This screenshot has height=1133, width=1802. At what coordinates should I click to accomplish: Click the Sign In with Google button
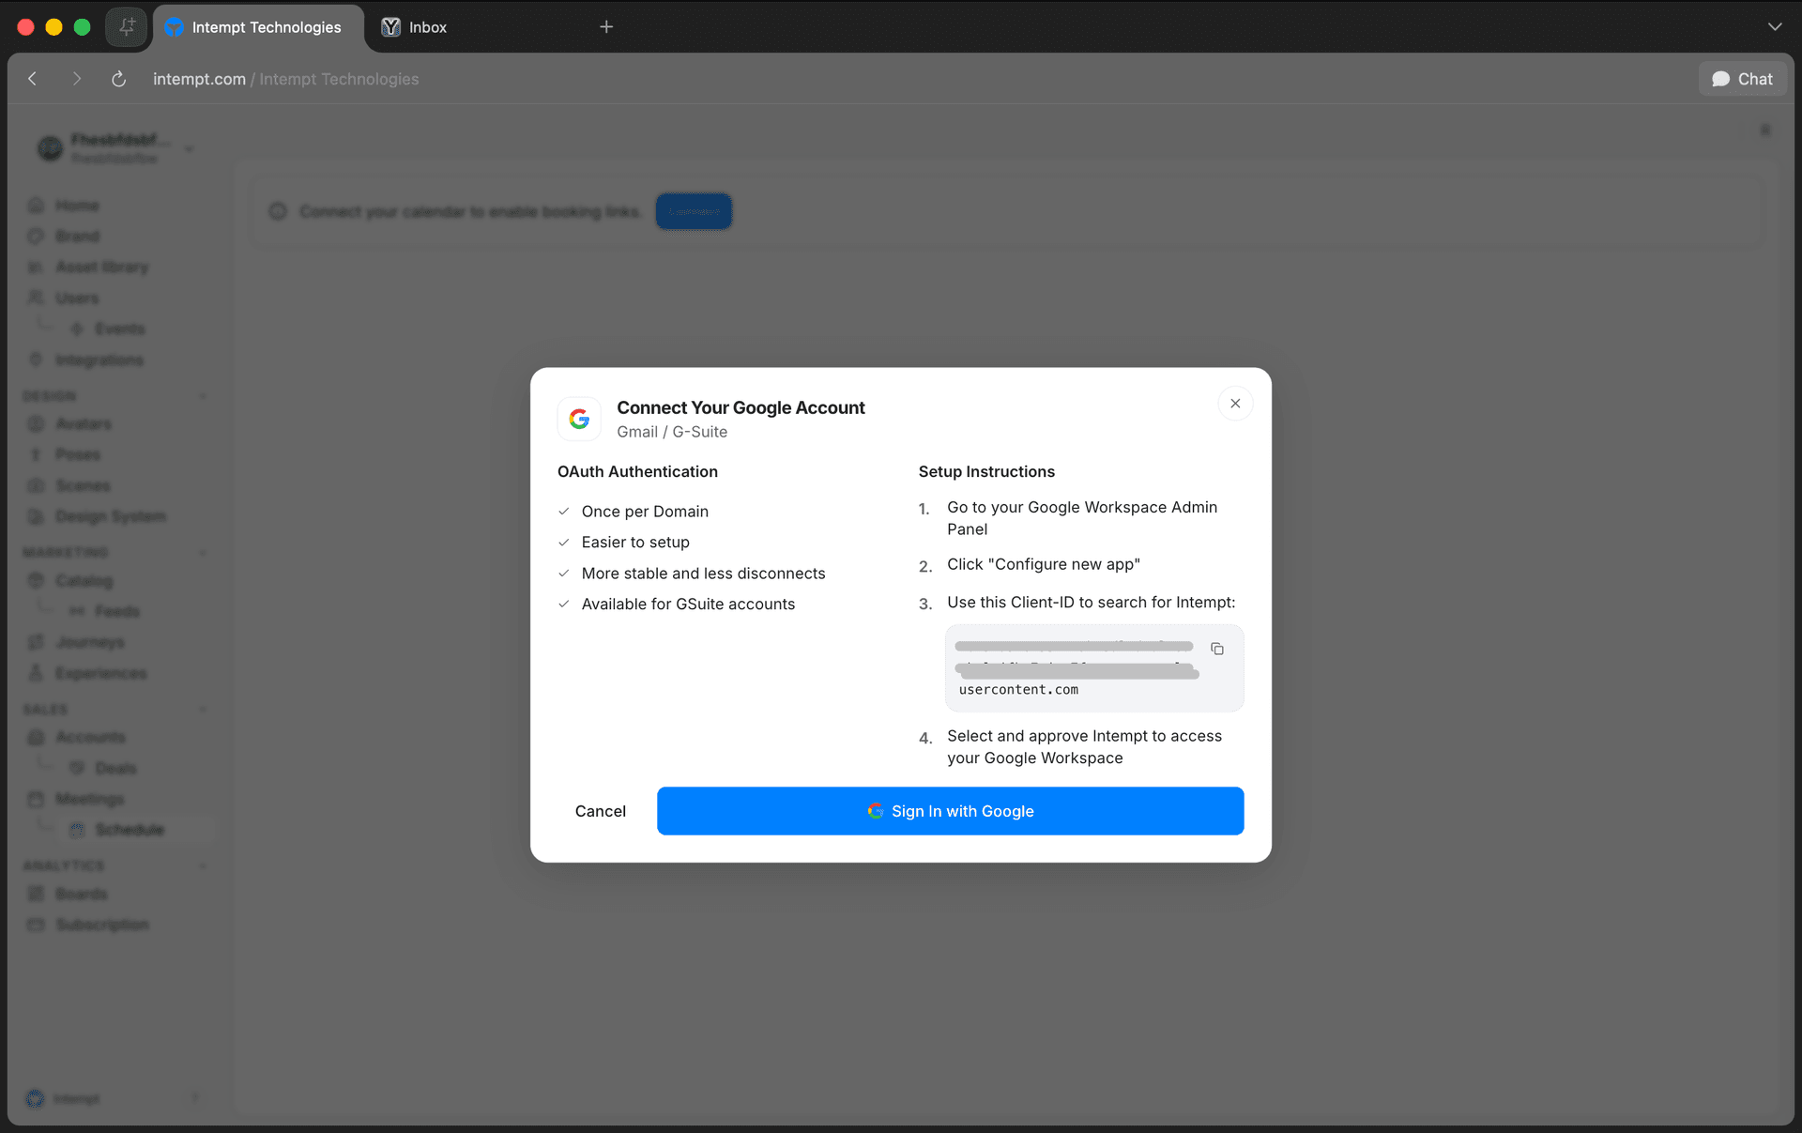click(x=950, y=811)
